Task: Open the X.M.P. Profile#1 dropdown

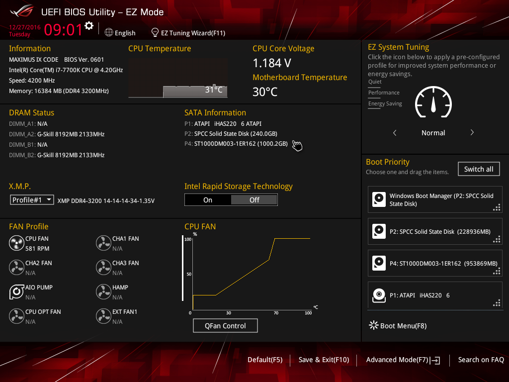Action: tap(32, 200)
